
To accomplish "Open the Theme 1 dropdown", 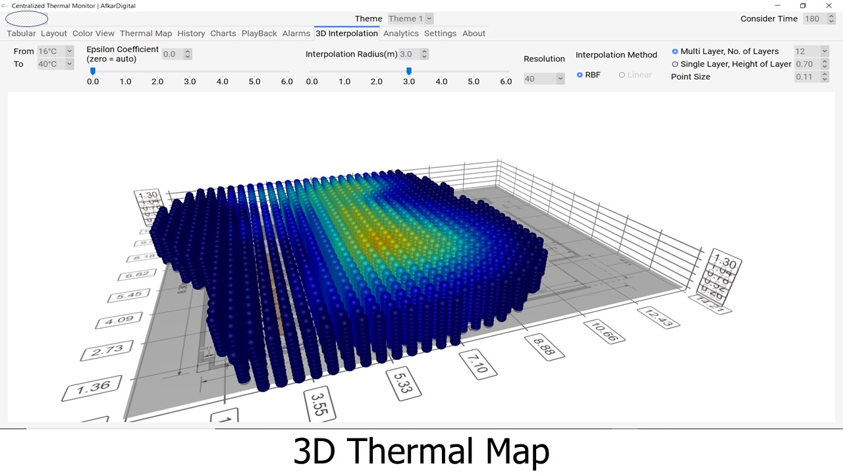I will (410, 19).
